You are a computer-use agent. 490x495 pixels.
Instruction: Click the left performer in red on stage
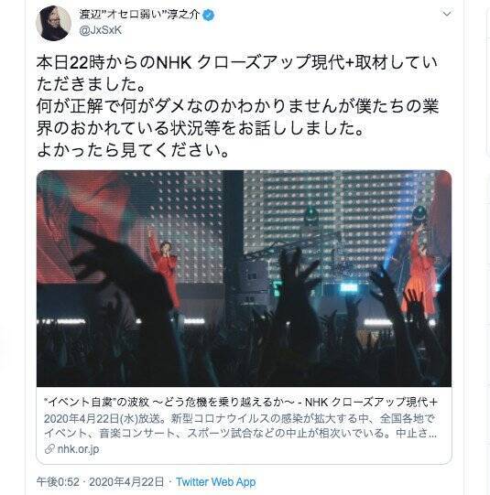coord(164,268)
